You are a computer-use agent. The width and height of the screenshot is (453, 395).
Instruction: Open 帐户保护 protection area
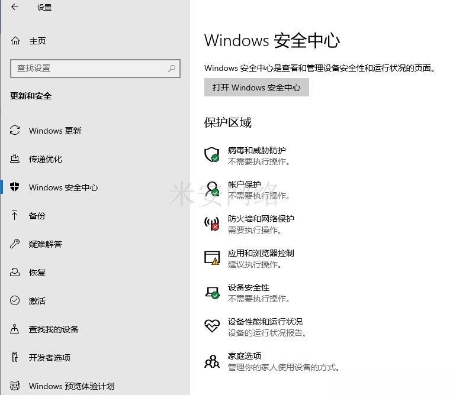coord(248,190)
